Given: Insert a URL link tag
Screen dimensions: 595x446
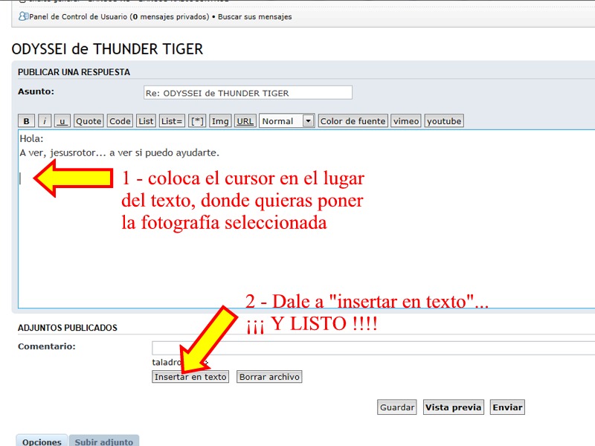Looking at the screenshot, I should point(245,121).
